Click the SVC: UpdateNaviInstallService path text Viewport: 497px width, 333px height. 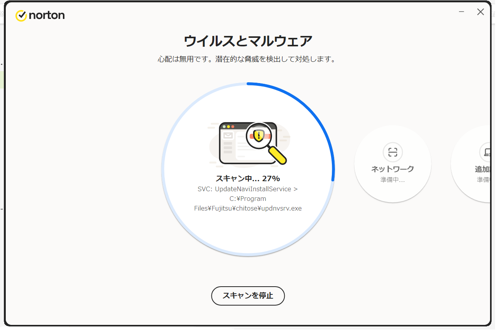point(248,189)
